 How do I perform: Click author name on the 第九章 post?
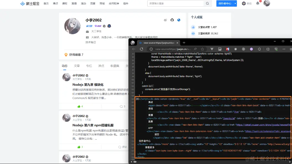pyautogui.click(x=78, y=75)
